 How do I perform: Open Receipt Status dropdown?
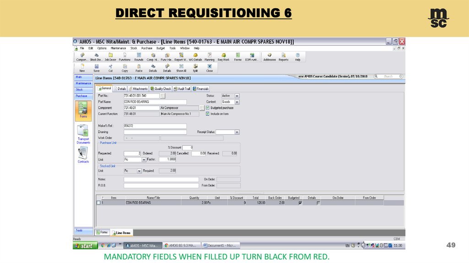tap(237, 132)
